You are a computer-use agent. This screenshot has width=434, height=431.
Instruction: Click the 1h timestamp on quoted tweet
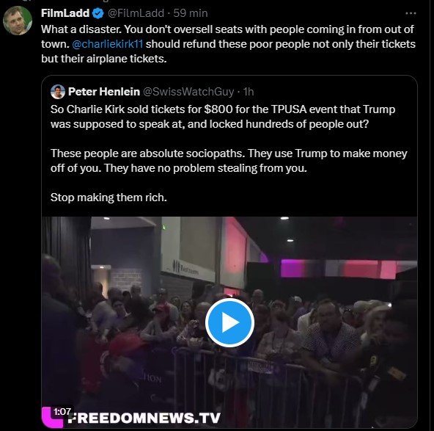[x=249, y=92]
